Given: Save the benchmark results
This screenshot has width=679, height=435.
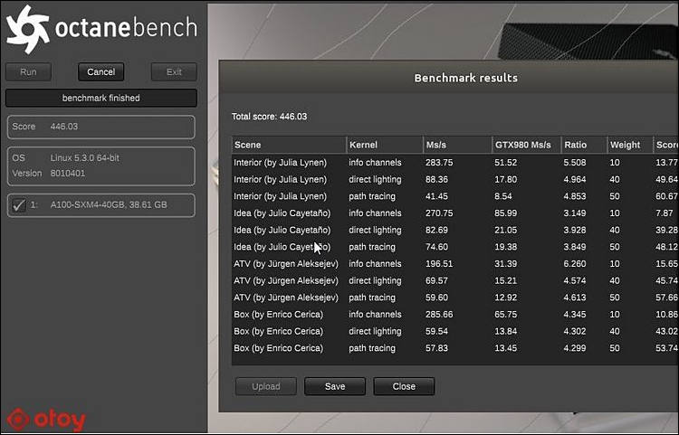Looking at the screenshot, I should point(335,386).
